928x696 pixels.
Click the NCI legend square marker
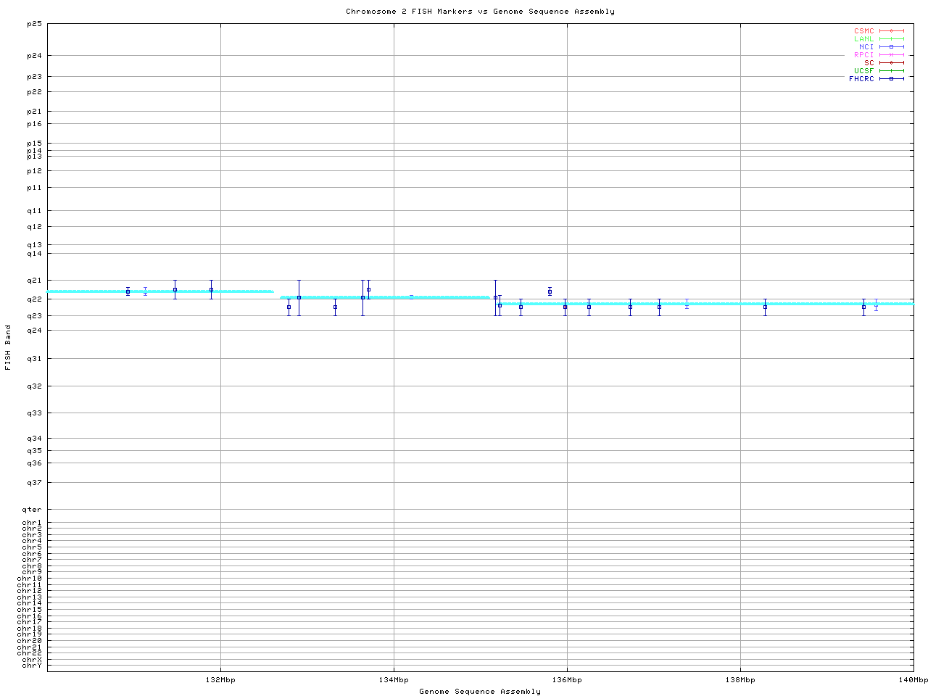[x=892, y=47]
